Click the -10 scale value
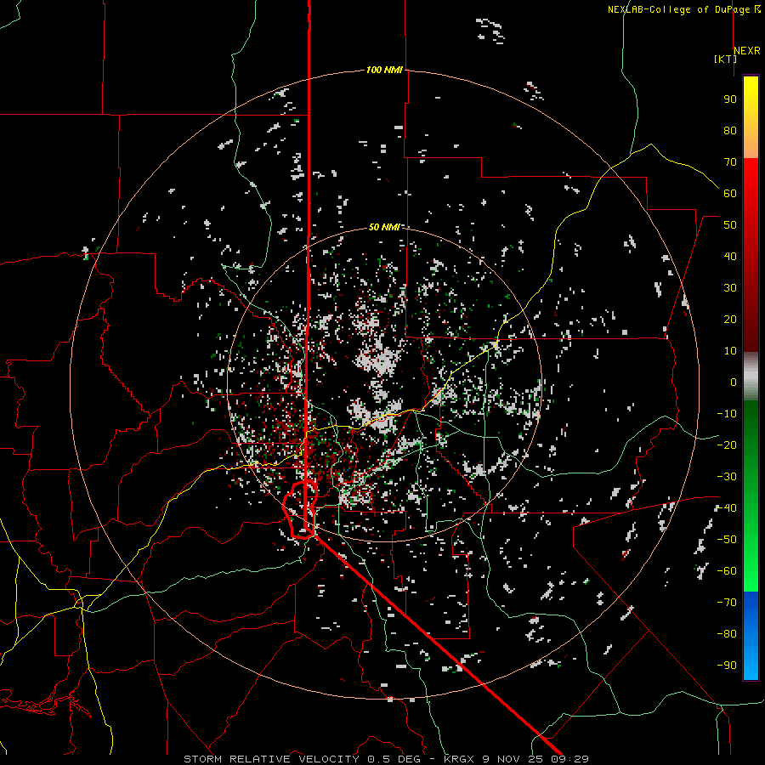Viewport: 765px width, 765px height. [727, 414]
